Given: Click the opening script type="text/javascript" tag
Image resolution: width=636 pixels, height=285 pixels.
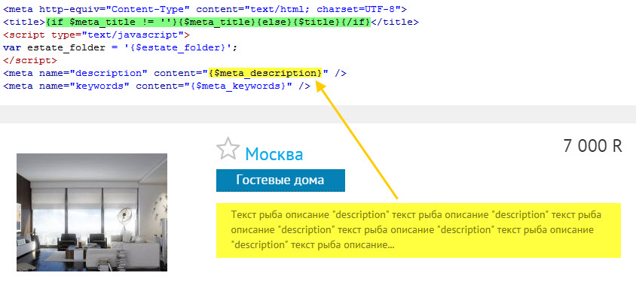Looking at the screenshot, I should pyautogui.click(x=96, y=35).
